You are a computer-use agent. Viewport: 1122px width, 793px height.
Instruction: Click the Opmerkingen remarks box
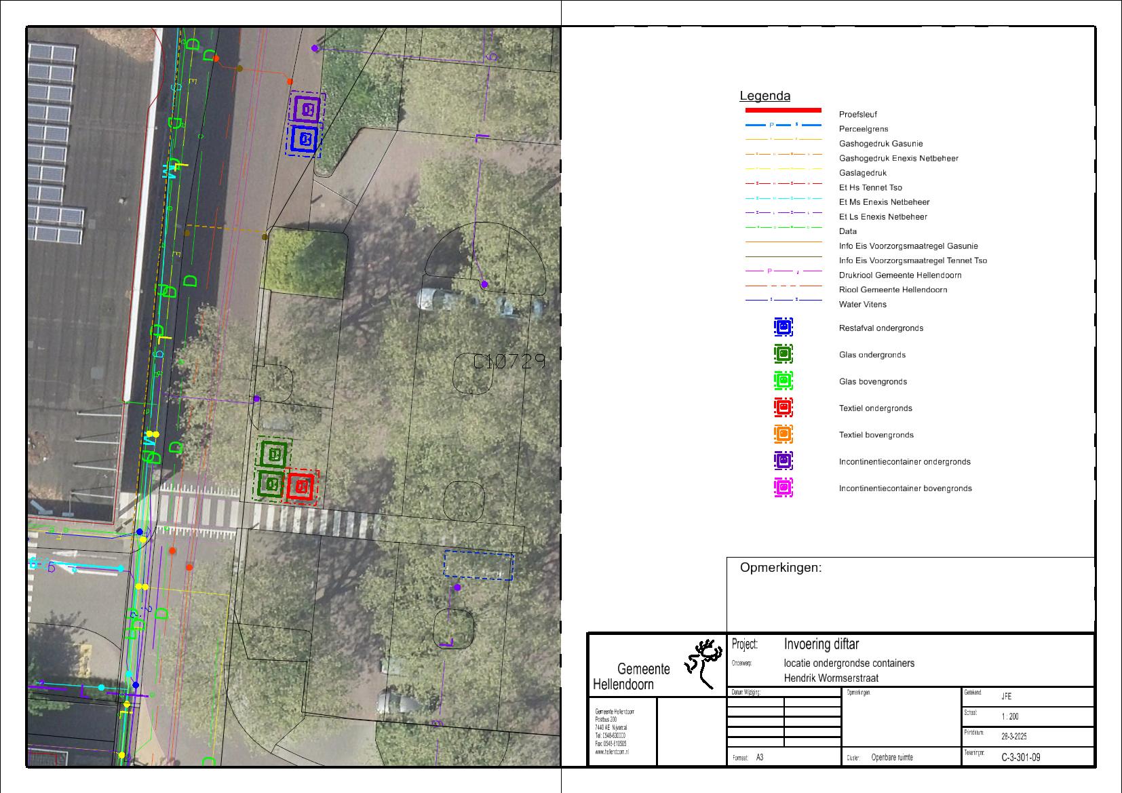coord(910,595)
